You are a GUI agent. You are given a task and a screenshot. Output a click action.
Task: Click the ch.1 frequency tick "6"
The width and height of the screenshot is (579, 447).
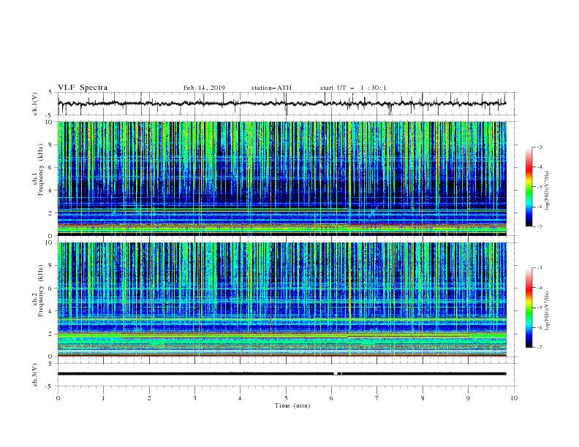point(51,167)
